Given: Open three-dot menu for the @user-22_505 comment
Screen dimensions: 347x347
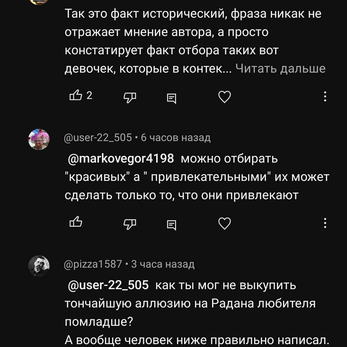Looking at the screenshot, I should click(x=325, y=223).
